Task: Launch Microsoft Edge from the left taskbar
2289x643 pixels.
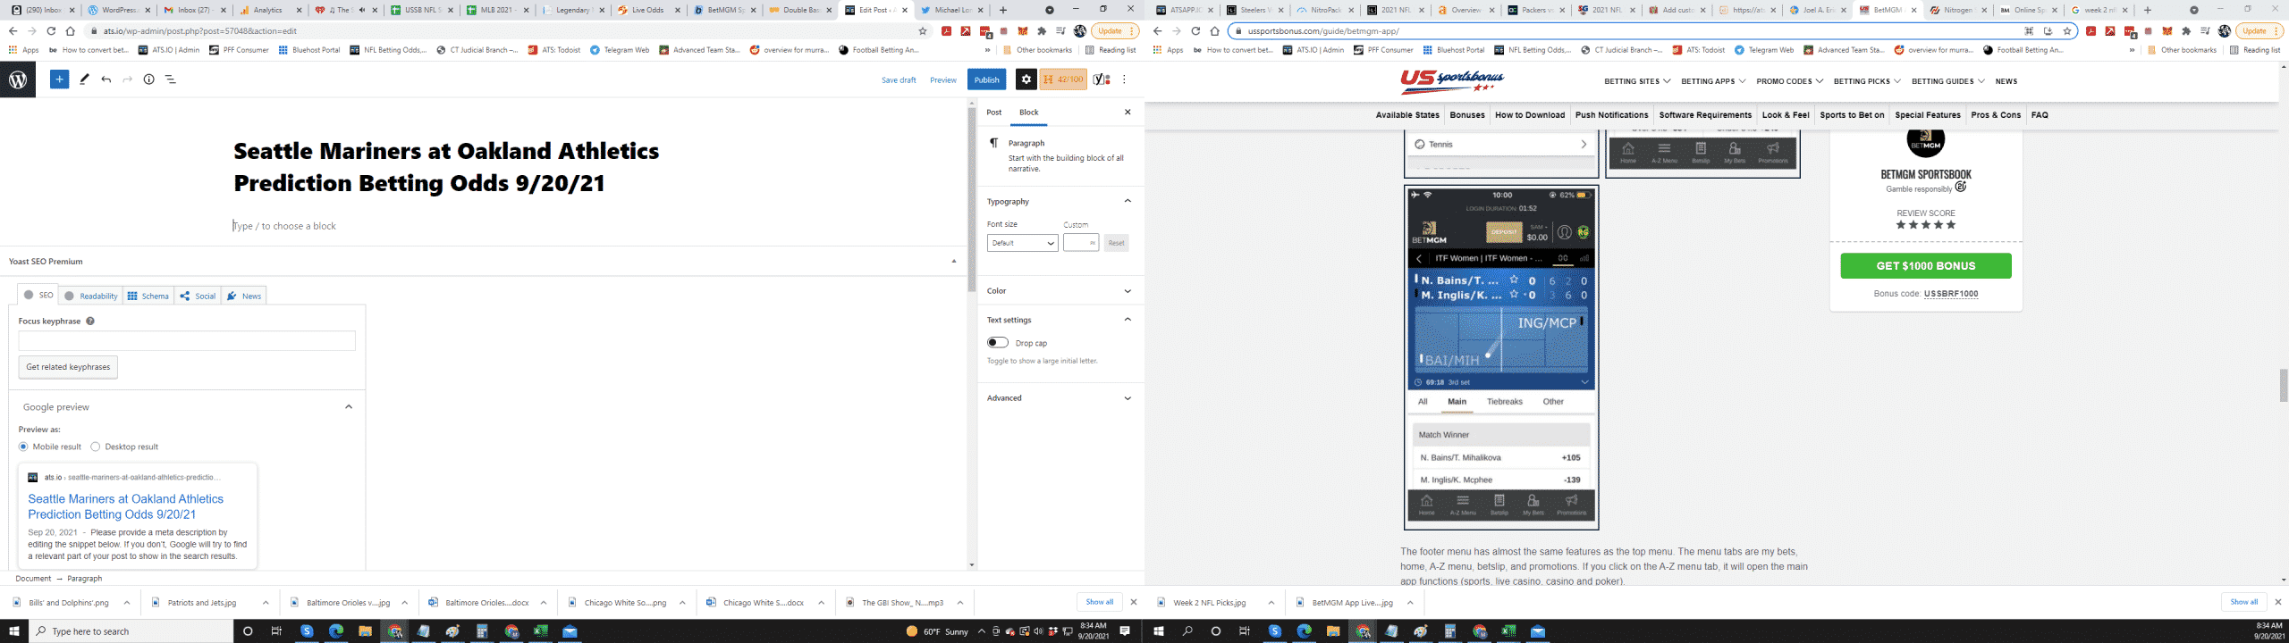Action: coord(336,631)
